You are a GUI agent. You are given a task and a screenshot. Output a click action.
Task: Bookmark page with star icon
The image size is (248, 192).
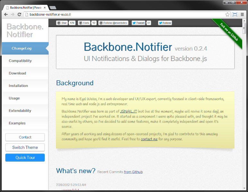coord(227,14)
